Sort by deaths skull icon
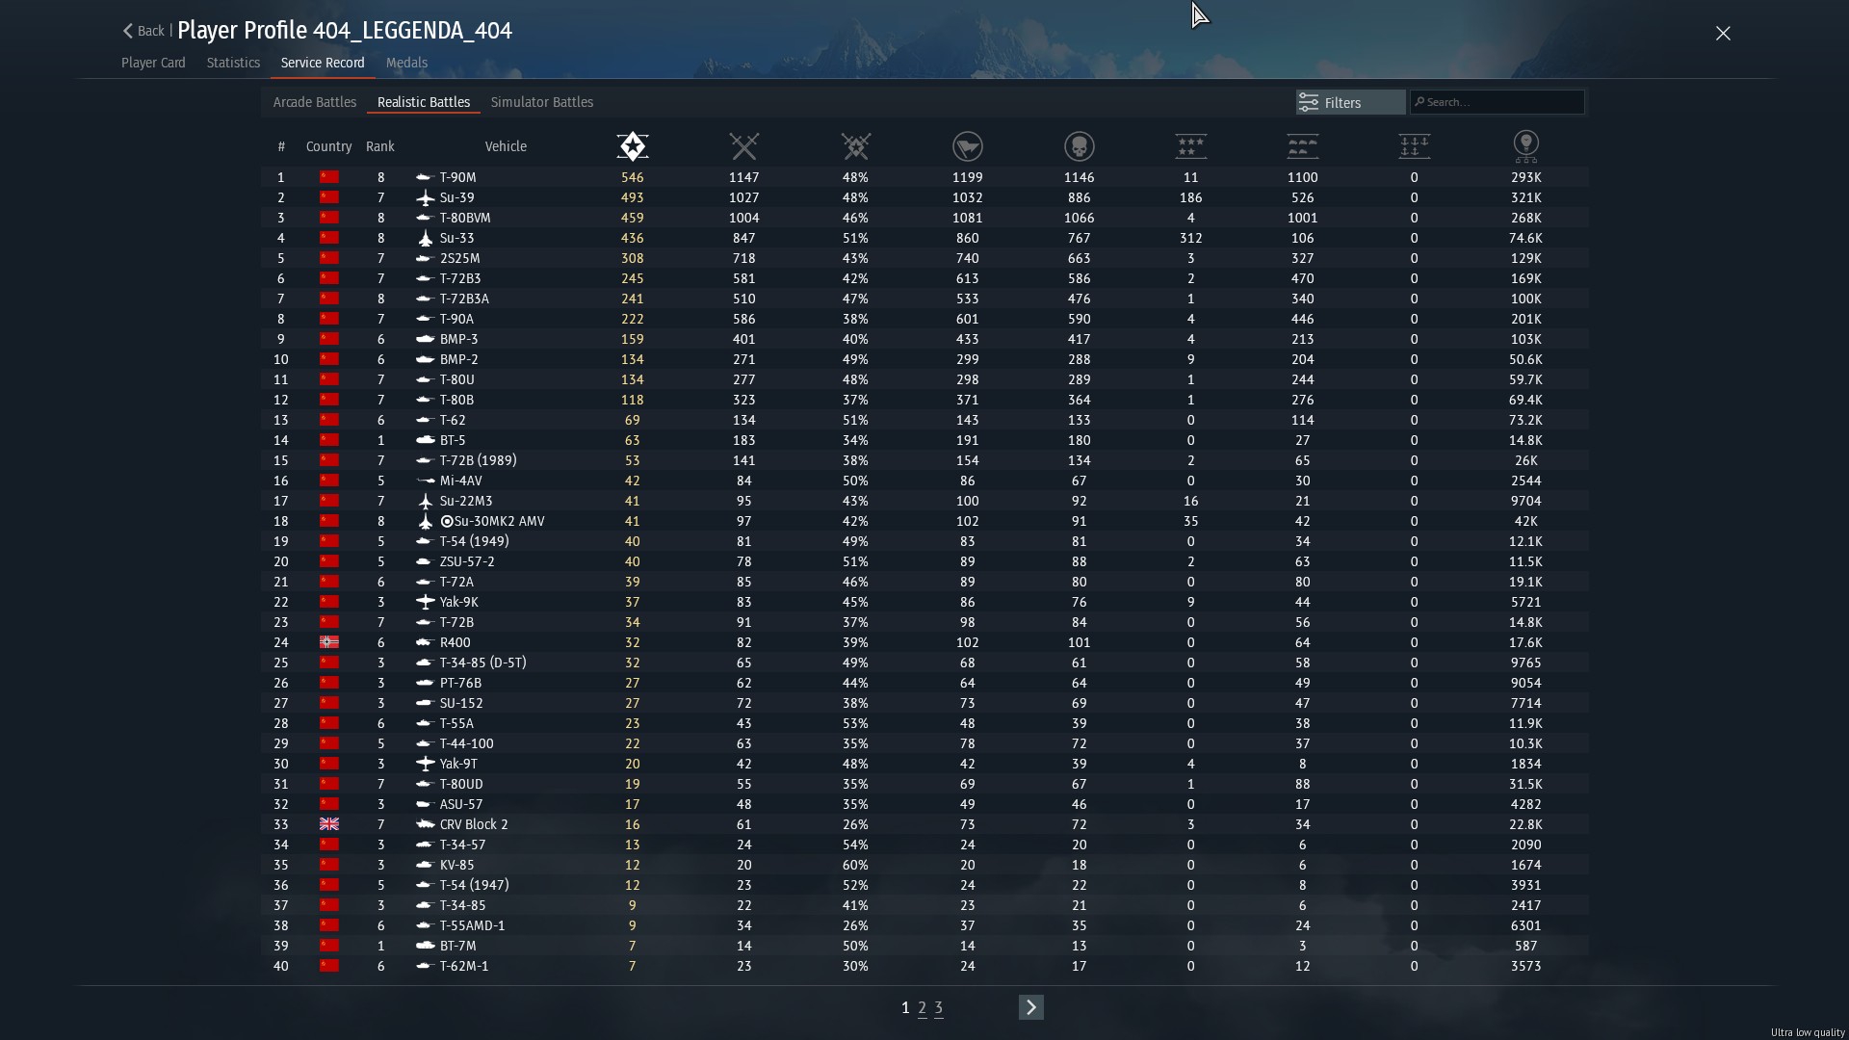 tap(1079, 146)
